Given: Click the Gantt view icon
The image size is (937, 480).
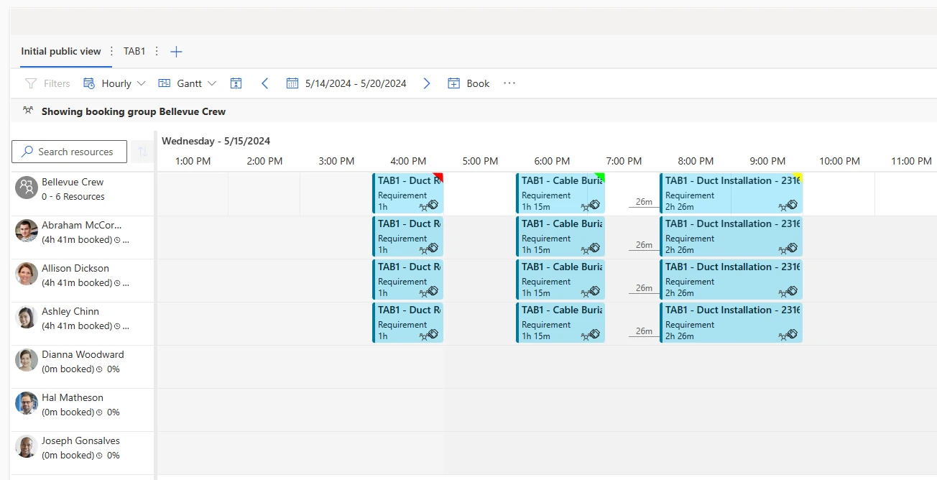Looking at the screenshot, I should [163, 83].
